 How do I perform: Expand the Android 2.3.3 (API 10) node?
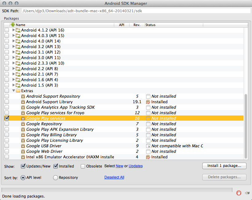point(14,63)
